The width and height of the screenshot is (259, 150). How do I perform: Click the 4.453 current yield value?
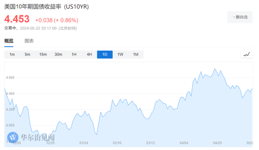point(17,19)
